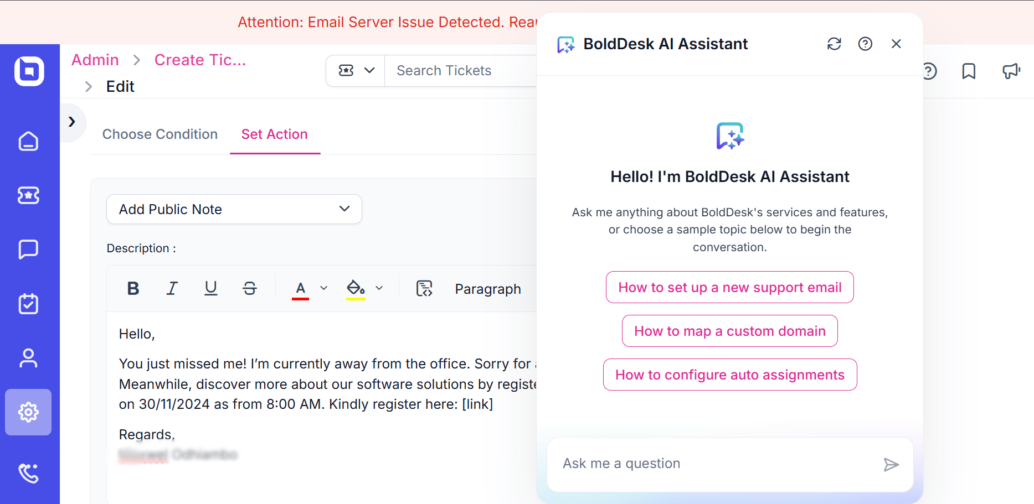The image size is (1034, 504).
Task: Click the yellow background color fill button
Action: [356, 289]
